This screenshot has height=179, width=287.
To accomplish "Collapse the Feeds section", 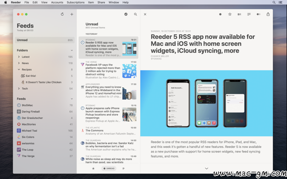I will [72, 99].
